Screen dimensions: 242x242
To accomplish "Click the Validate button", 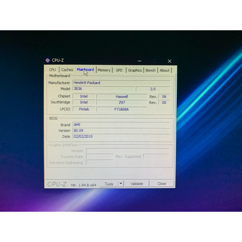I will pos(137,184).
